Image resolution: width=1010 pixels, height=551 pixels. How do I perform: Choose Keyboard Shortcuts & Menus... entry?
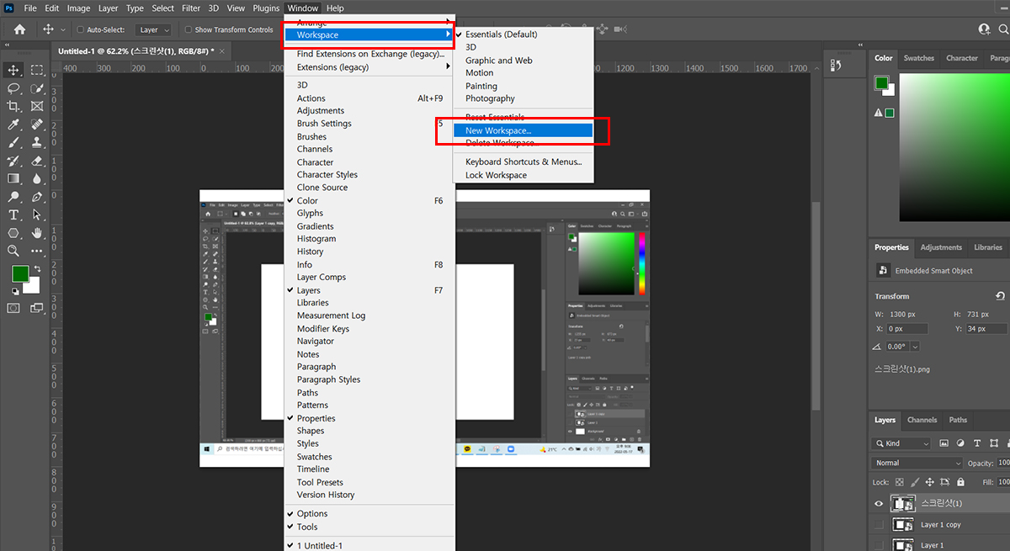[524, 162]
